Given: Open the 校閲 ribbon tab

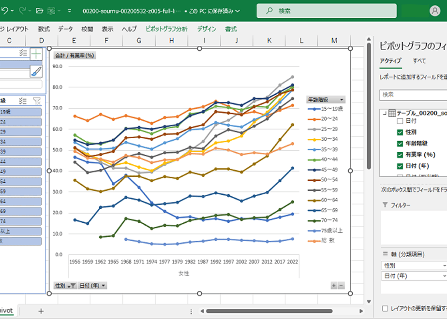Looking at the screenshot, I should [x=87, y=29].
